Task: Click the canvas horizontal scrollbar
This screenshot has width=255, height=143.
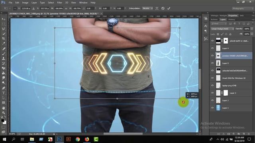Action: coord(123,134)
